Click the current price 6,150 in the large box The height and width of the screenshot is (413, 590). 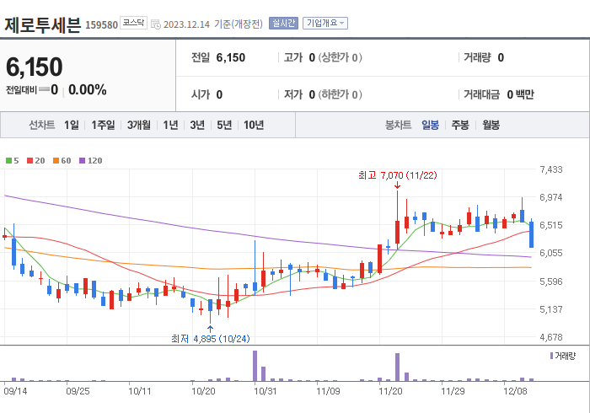[35, 67]
